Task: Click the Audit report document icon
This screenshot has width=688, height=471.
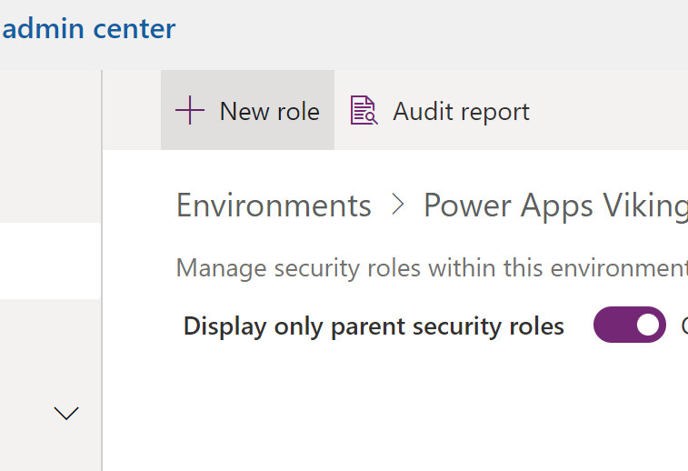Action: (x=364, y=111)
